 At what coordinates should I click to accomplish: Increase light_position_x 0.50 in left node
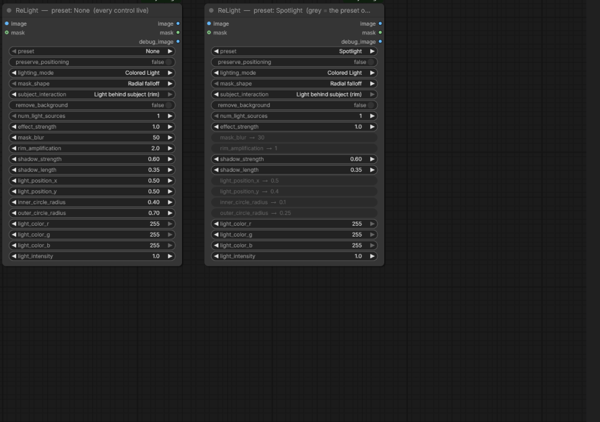(170, 181)
